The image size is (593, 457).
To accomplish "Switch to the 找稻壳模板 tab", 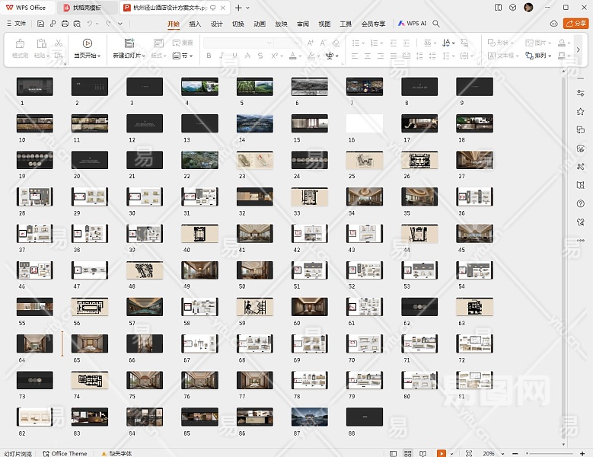I will (x=87, y=8).
